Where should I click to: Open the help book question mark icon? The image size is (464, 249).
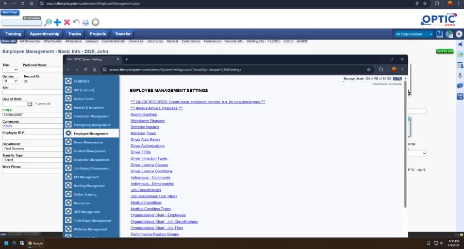pos(439,34)
